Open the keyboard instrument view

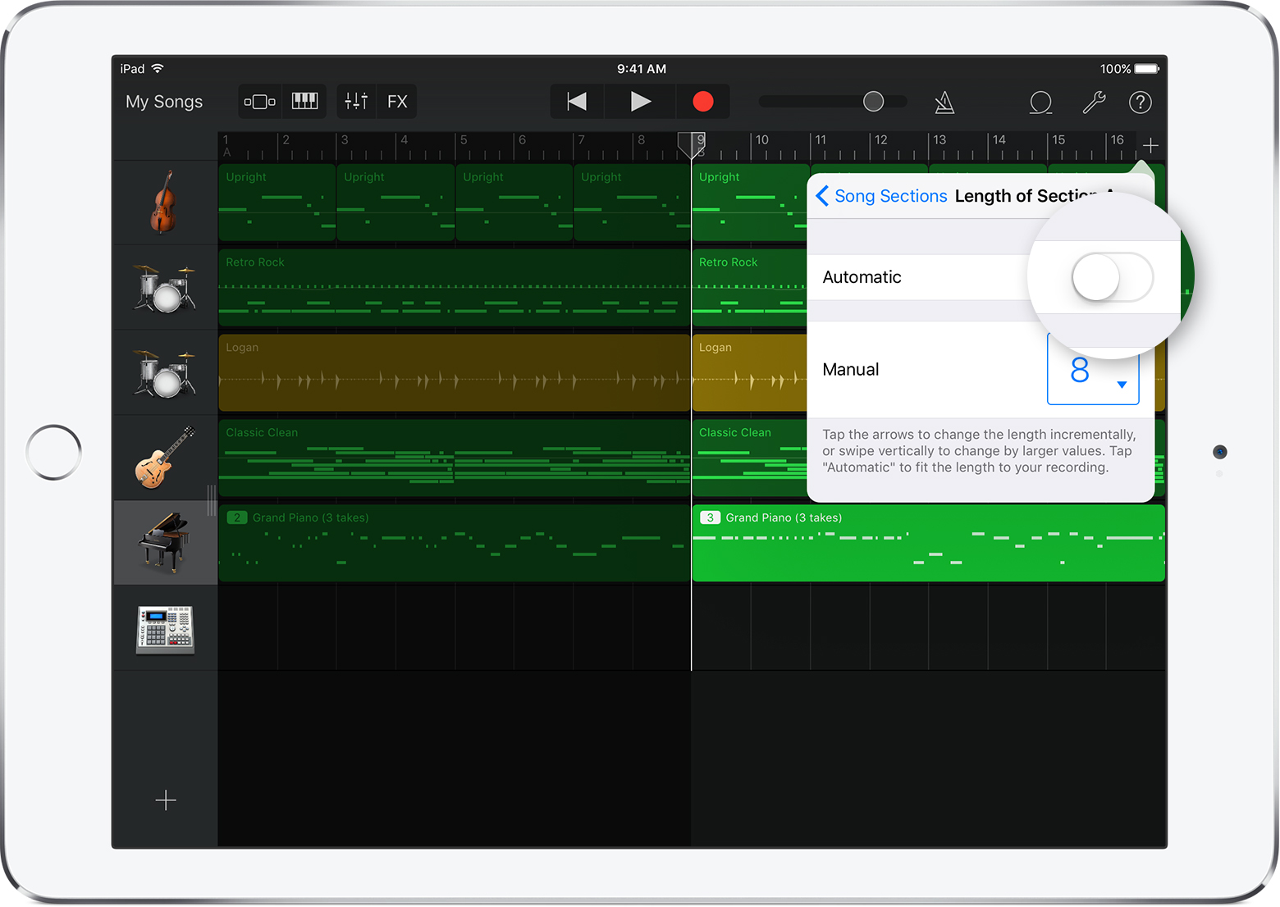[305, 102]
